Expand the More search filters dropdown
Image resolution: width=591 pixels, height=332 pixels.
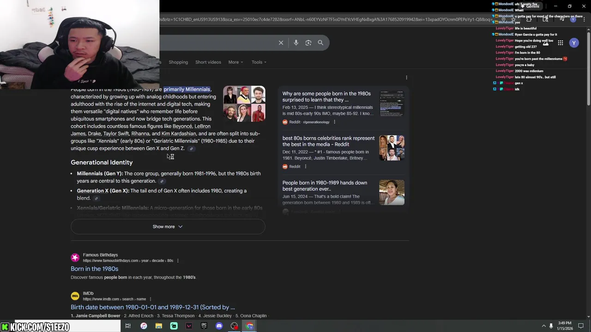click(x=235, y=62)
